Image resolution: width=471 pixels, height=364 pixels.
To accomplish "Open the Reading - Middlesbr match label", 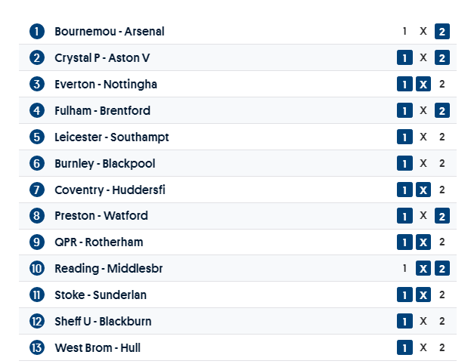I will pos(108,268).
